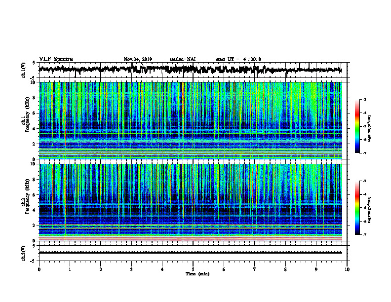Select the date text "Nov.24, 2019"

(138, 59)
